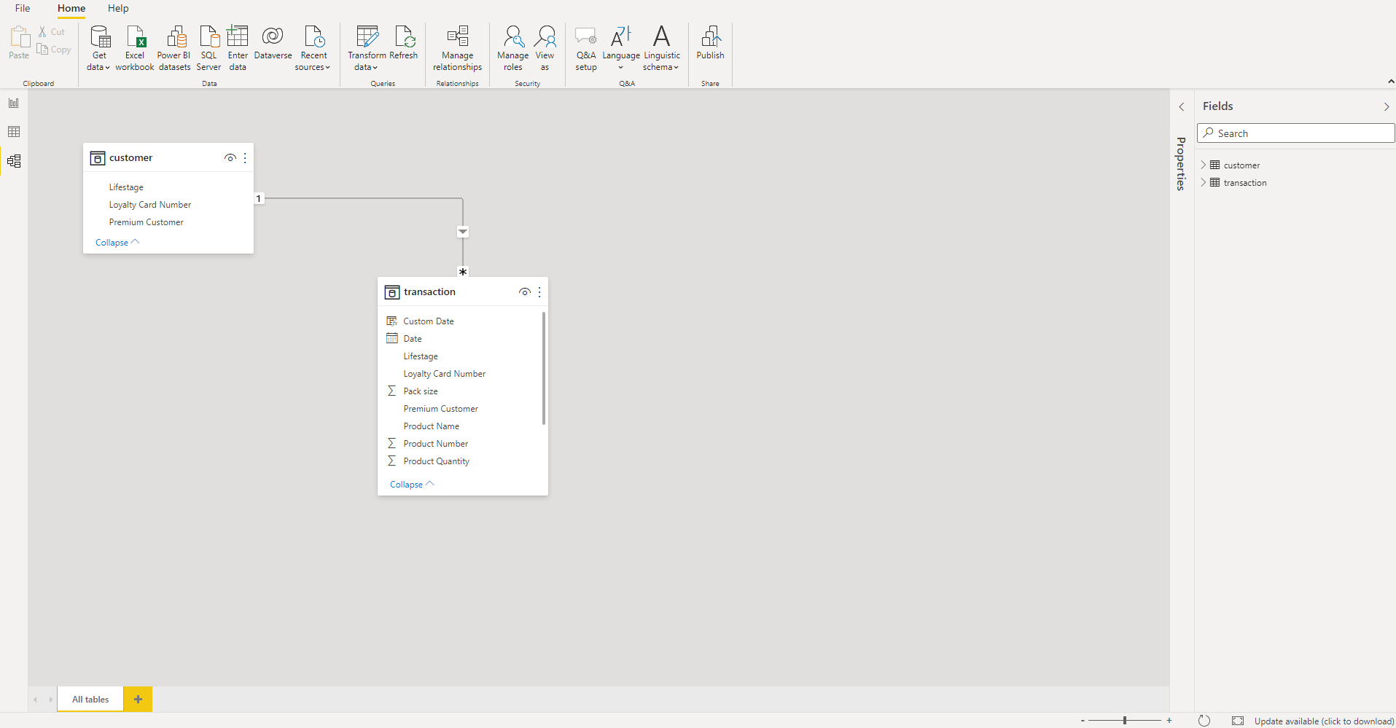
Task: Toggle visibility of the customer table
Action: (x=230, y=158)
